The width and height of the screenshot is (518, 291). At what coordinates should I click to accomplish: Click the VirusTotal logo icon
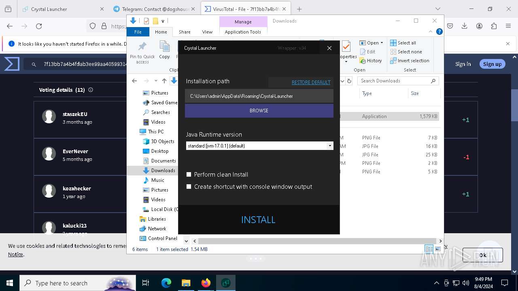click(x=12, y=64)
